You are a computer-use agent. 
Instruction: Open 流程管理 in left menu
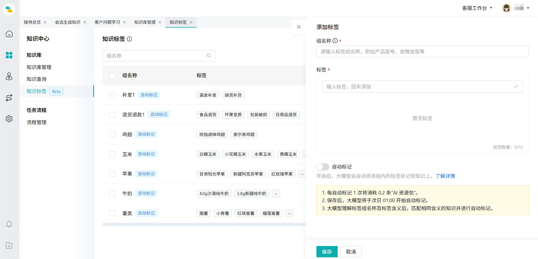pos(37,122)
